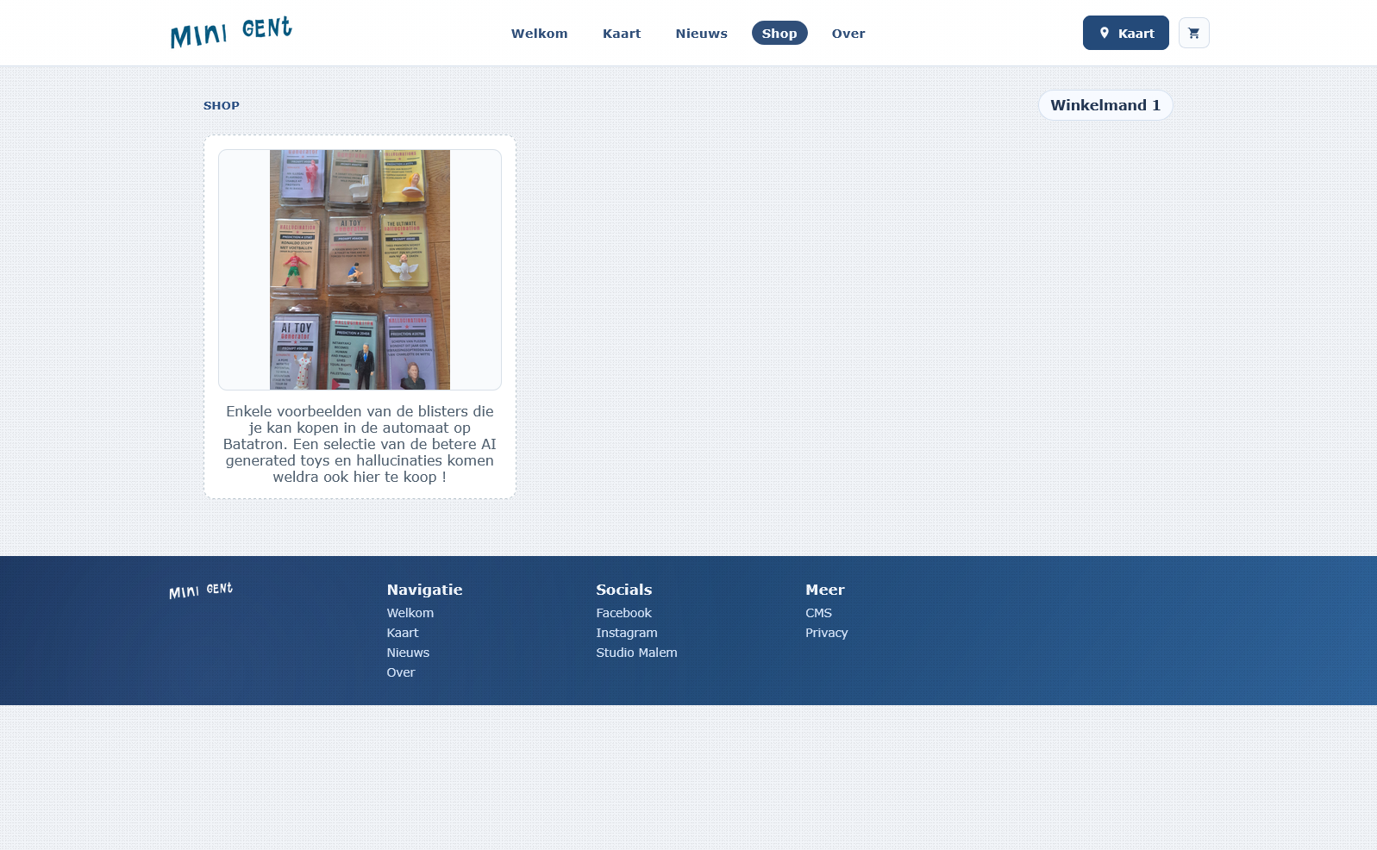The height and width of the screenshot is (850, 1377).
Task: Follow the footer Welkom link
Action: (x=410, y=613)
